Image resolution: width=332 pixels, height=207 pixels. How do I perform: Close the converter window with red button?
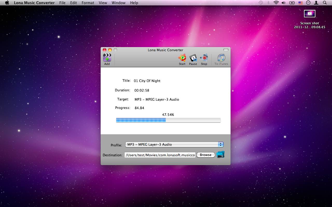tap(105, 50)
